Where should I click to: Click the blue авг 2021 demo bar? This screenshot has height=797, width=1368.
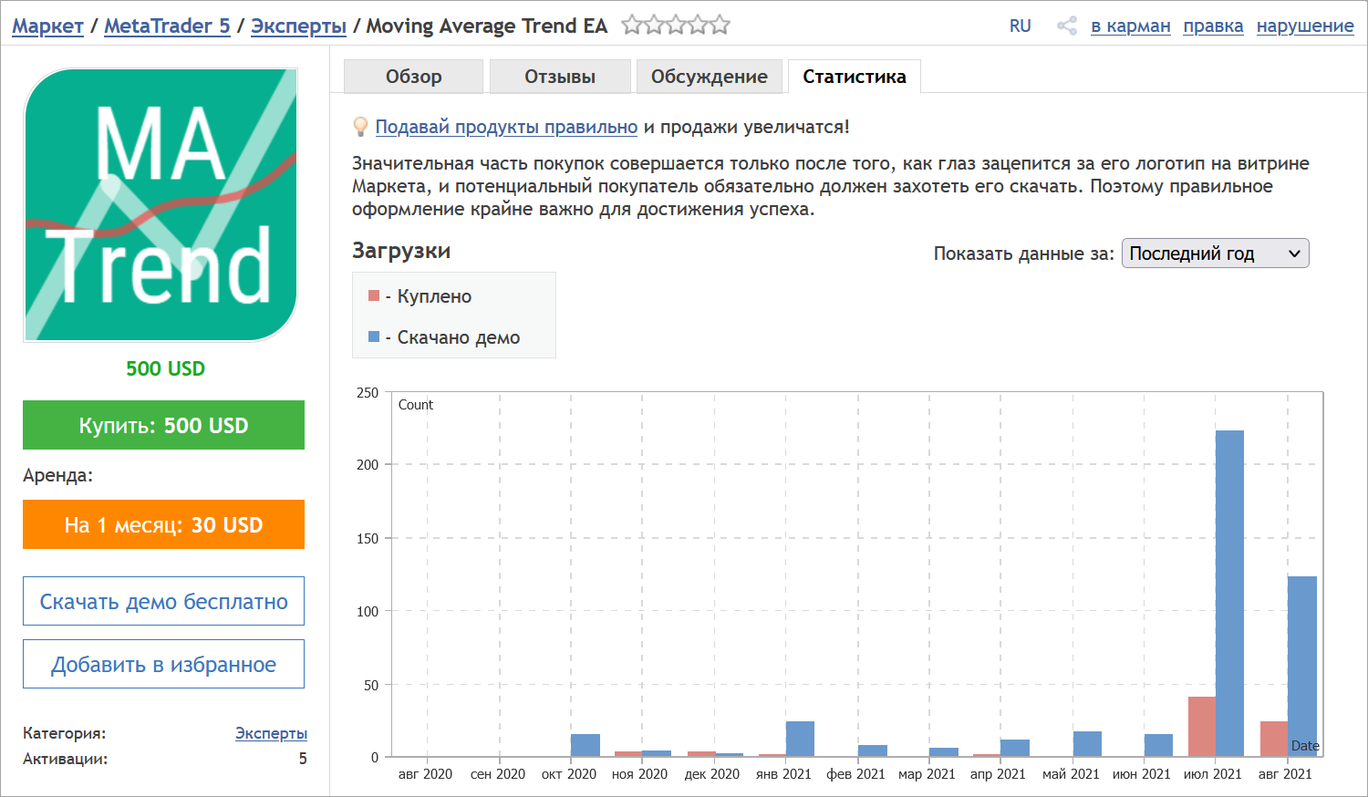[x=1301, y=667]
